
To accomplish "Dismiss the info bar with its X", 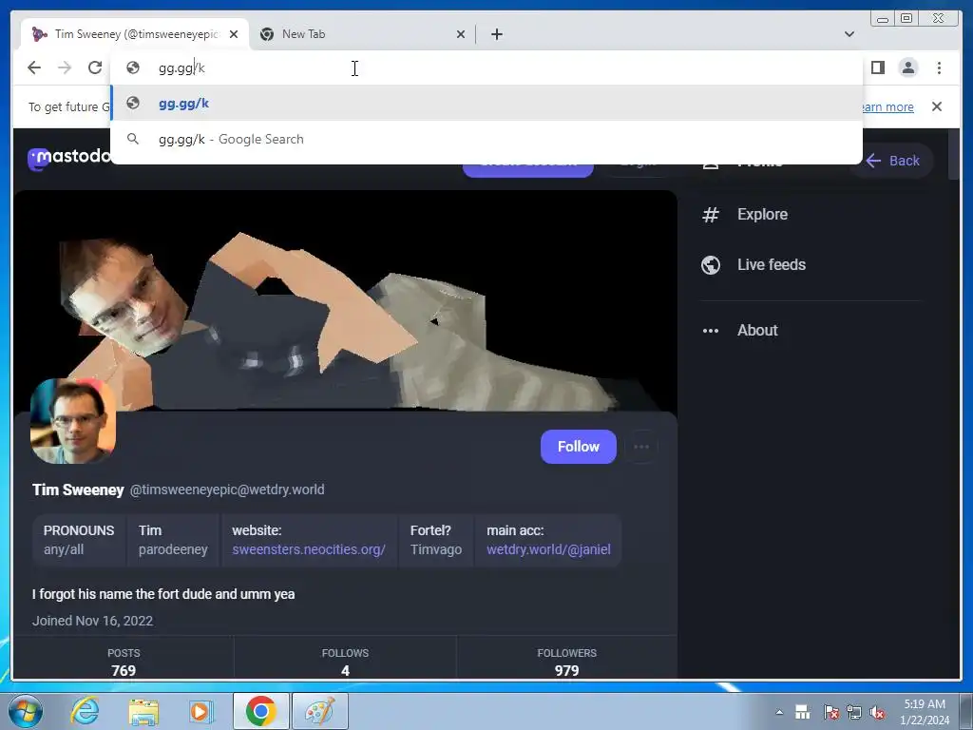I will [937, 106].
